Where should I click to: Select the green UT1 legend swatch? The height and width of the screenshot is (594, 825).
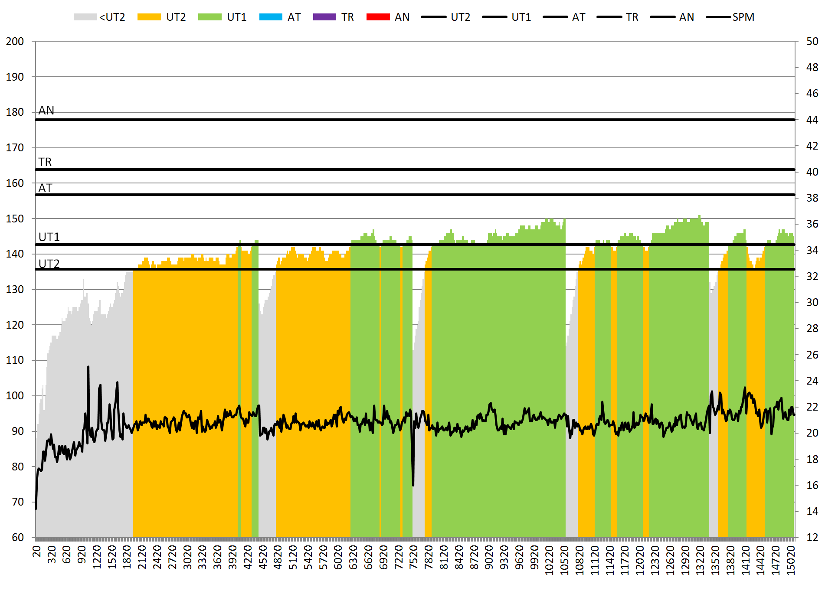pos(210,17)
